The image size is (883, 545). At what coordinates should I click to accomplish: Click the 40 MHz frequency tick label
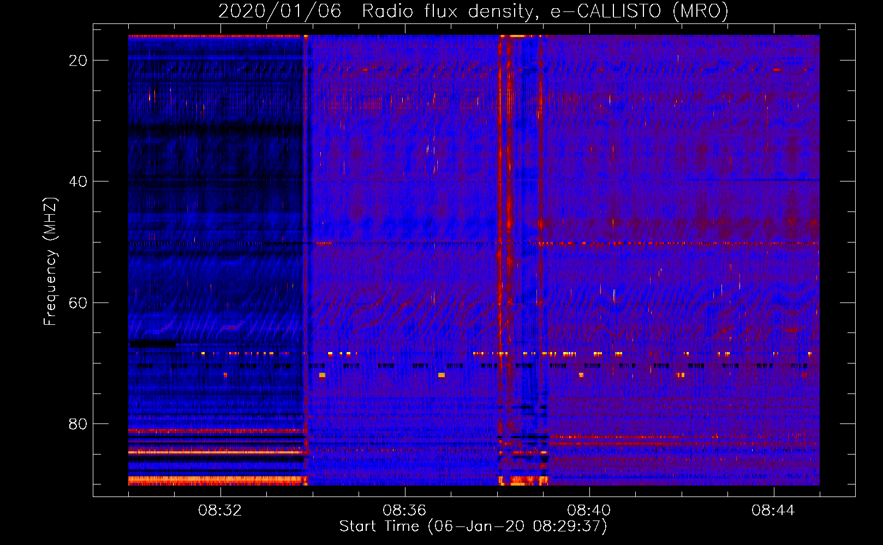[x=78, y=181]
